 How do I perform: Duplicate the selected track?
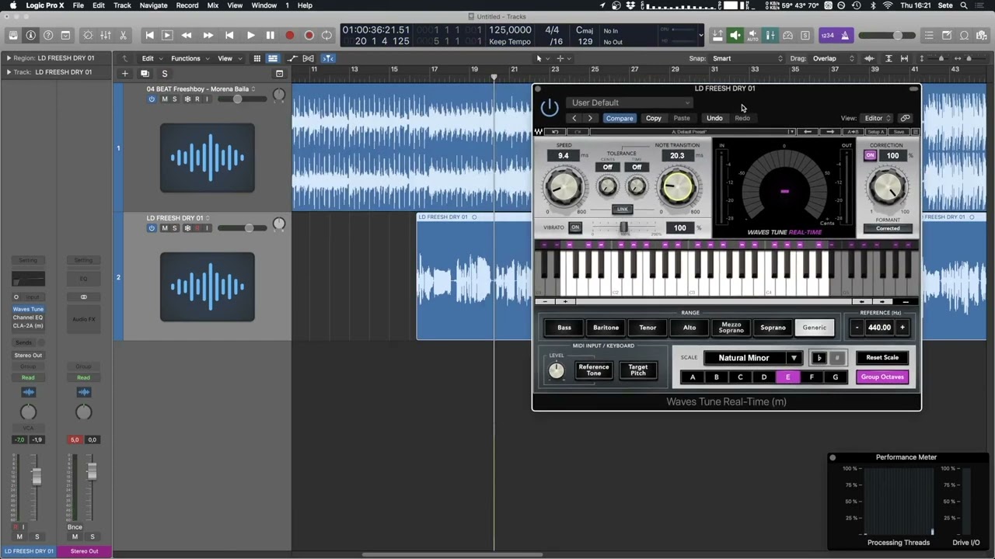145,74
